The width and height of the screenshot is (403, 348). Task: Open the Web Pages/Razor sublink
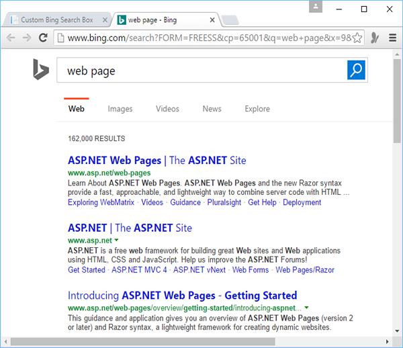[x=305, y=270]
